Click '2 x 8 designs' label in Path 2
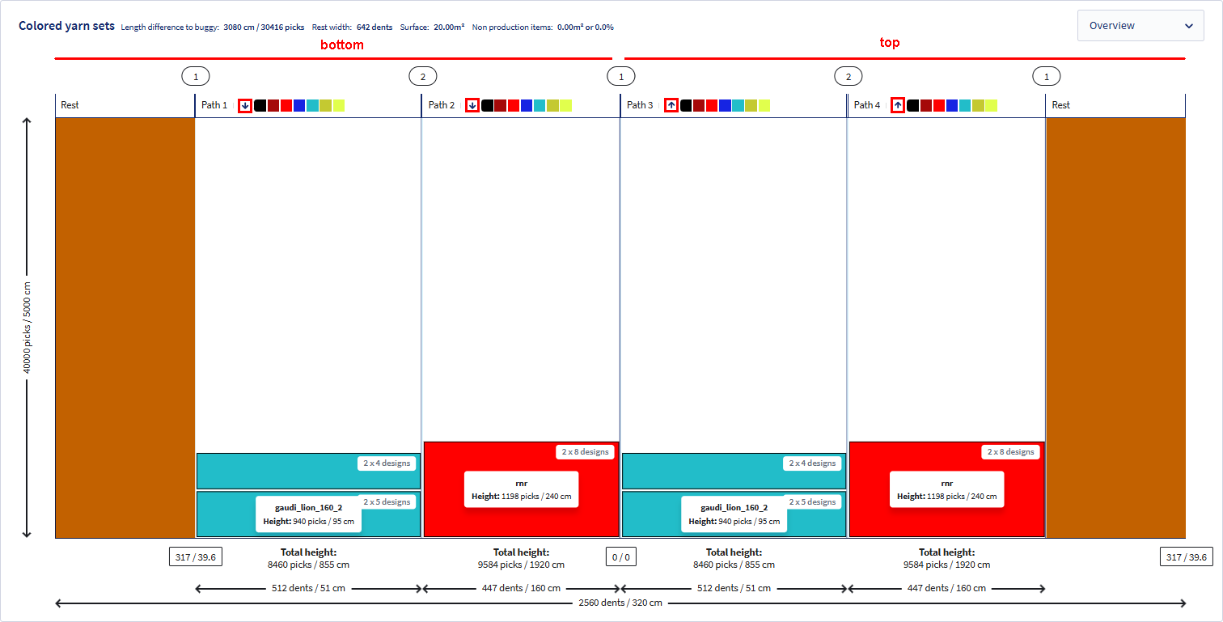 (585, 452)
